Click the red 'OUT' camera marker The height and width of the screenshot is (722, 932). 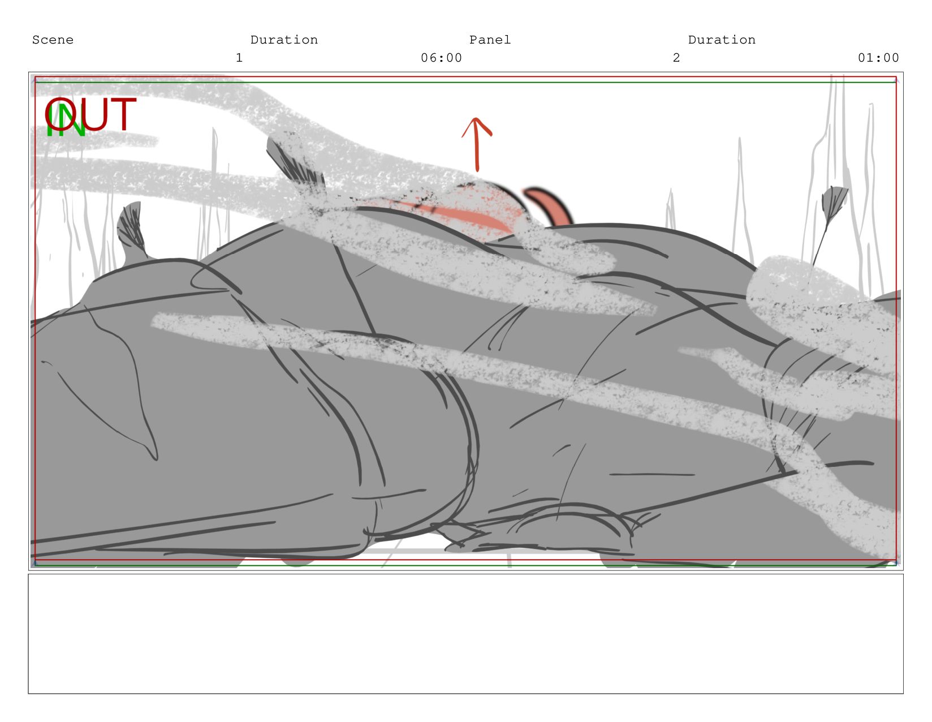[90, 115]
